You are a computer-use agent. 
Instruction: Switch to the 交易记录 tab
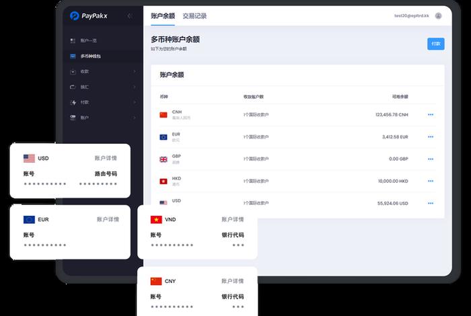tap(194, 15)
